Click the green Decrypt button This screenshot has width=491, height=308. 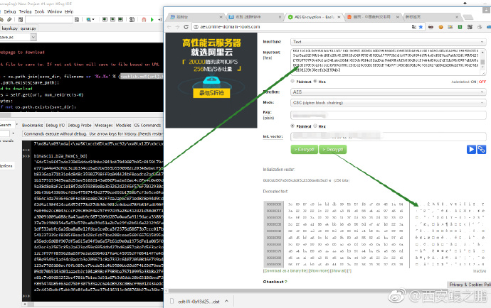(x=332, y=149)
